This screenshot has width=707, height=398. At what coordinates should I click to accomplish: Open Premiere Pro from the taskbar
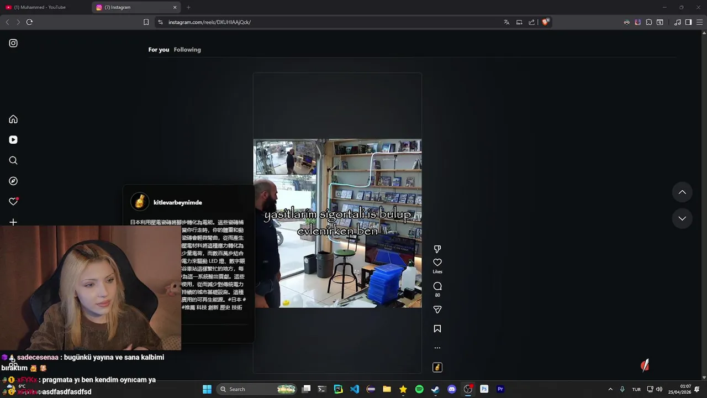pyautogui.click(x=500, y=389)
